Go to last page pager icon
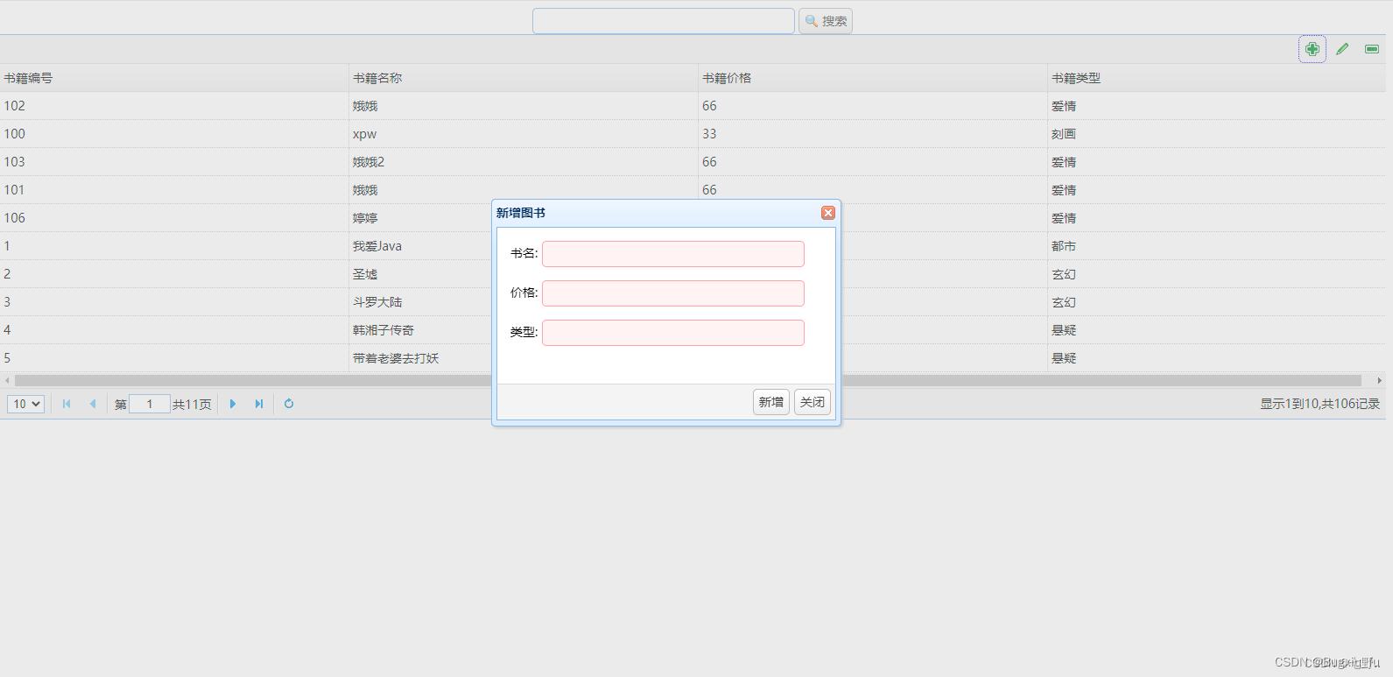Screen dimensions: 1393x677 259,404
